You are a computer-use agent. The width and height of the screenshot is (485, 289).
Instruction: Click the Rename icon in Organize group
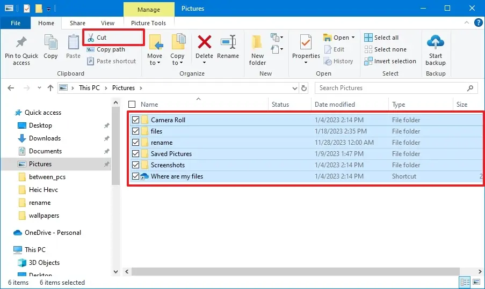click(228, 42)
